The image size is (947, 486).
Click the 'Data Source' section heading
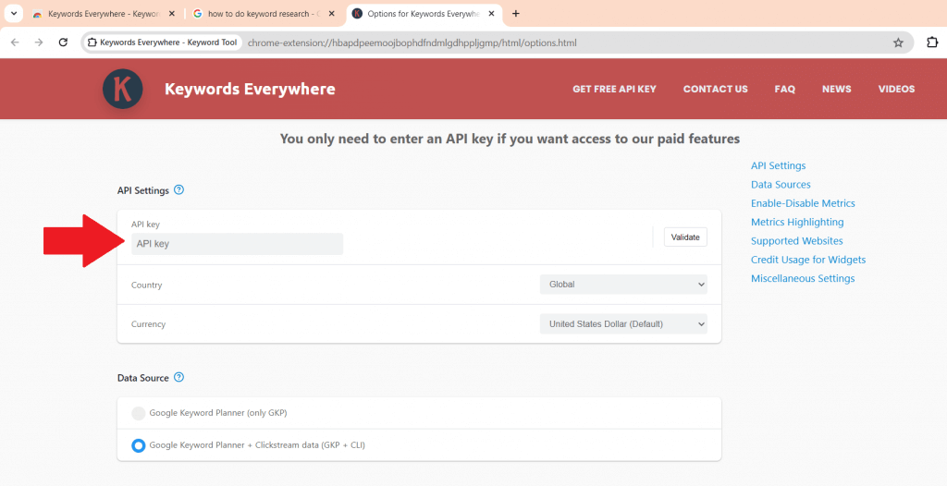tap(143, 378)
